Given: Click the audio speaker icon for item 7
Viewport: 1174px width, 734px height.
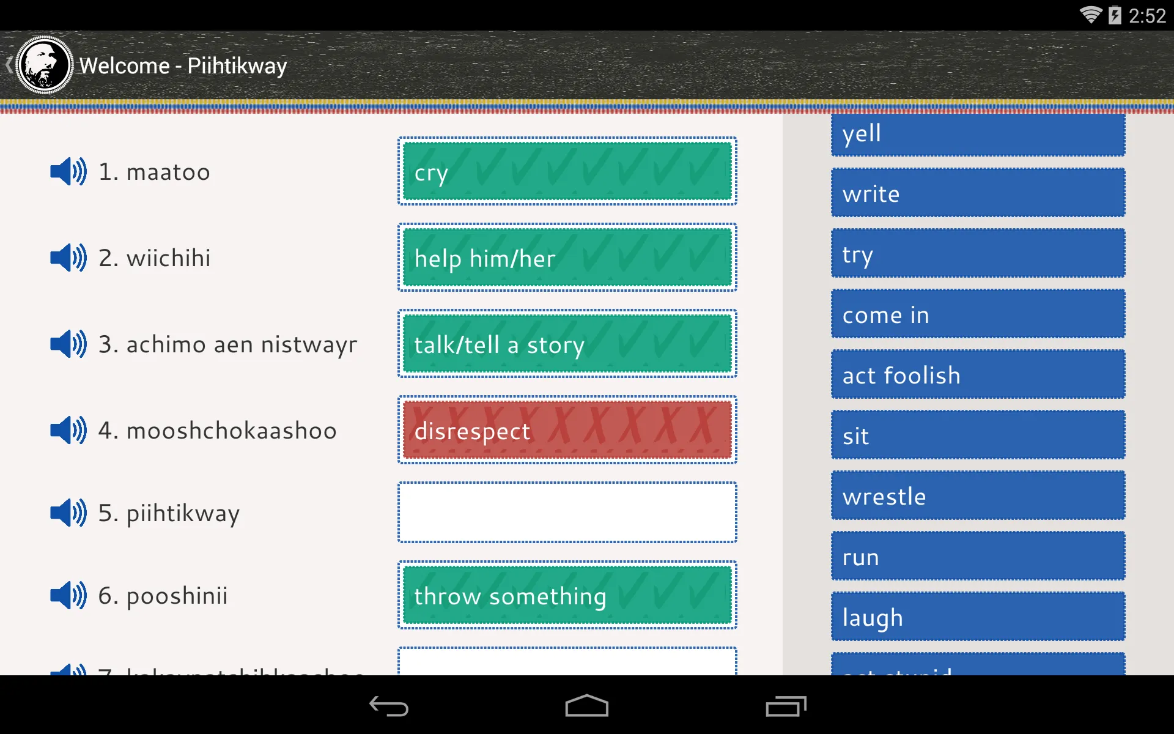Looking at the screenshot, I should pos(68,668).
